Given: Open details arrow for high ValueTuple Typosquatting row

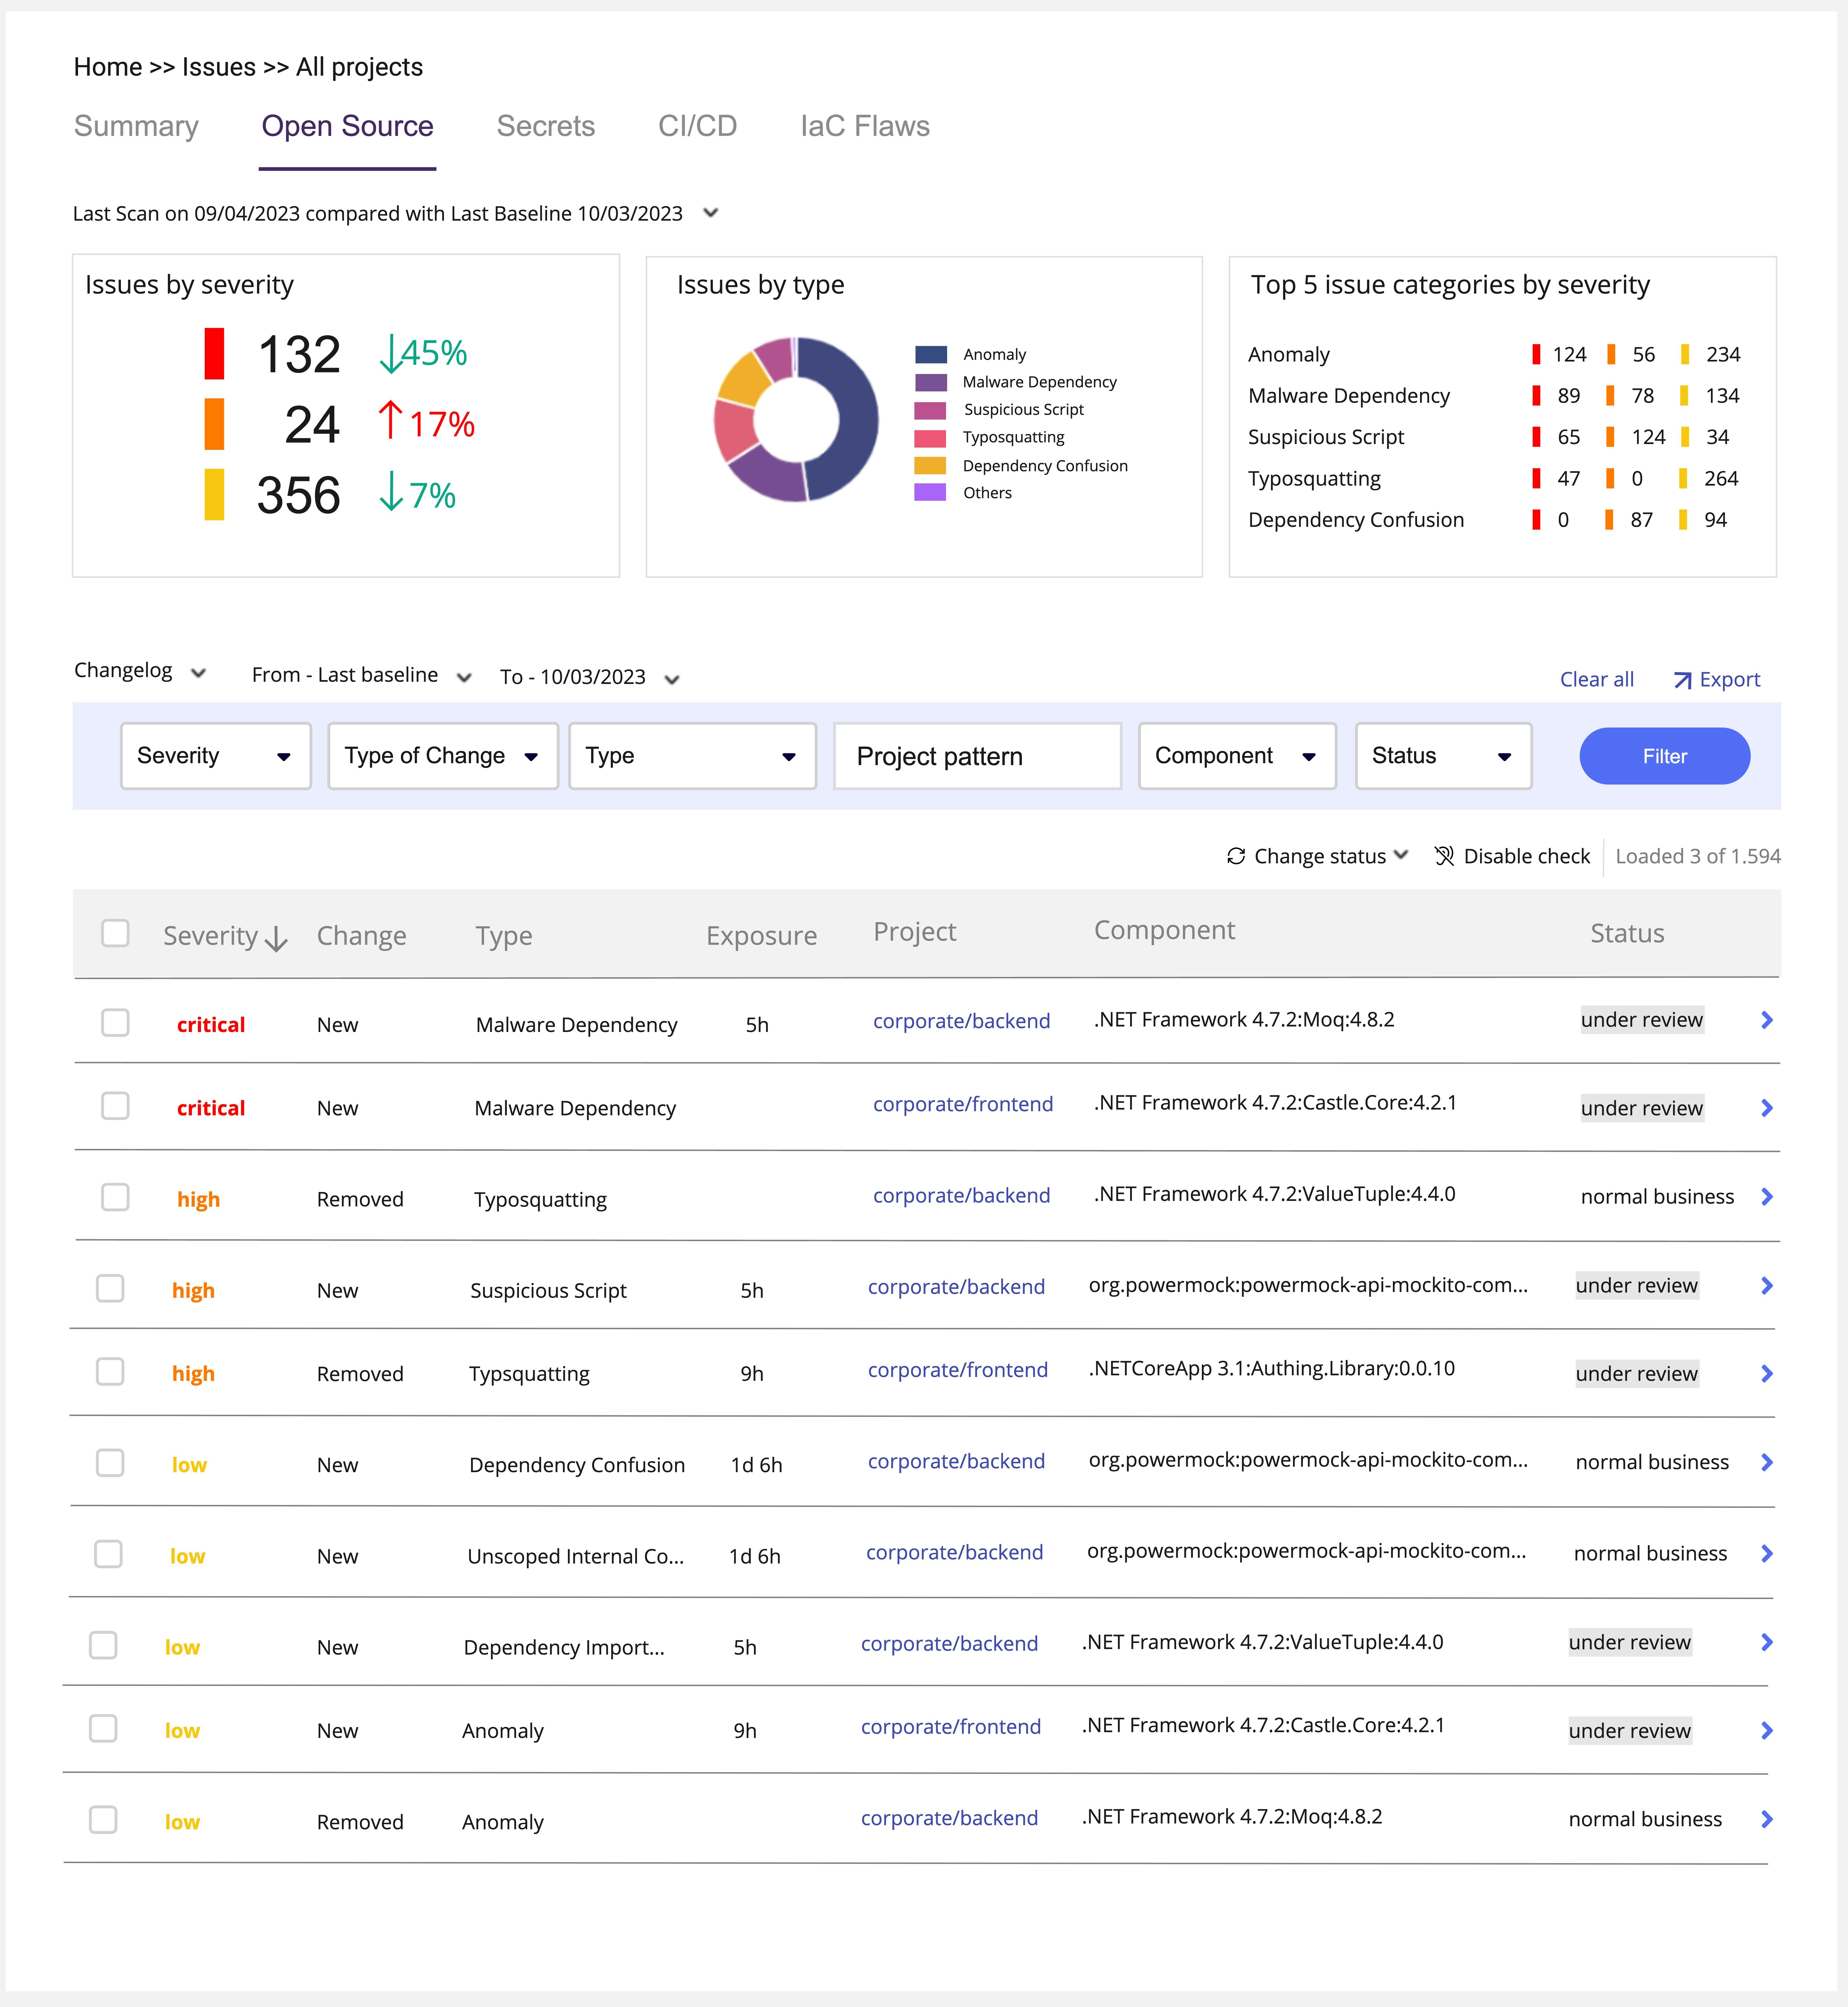Looking at the screenshot, I should pyautogui.click(x=1767, y=1197).
